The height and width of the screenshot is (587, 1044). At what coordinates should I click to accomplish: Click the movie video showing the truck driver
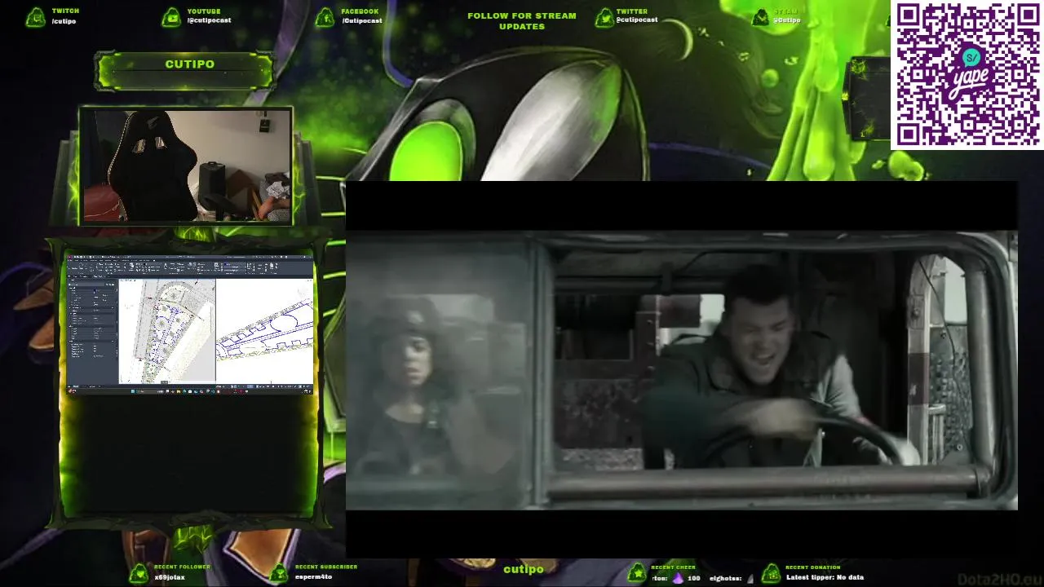pos(682,371)
